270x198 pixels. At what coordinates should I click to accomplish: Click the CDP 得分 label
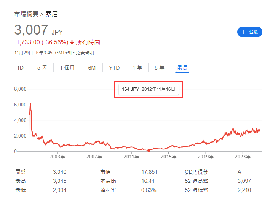point(196,172)
